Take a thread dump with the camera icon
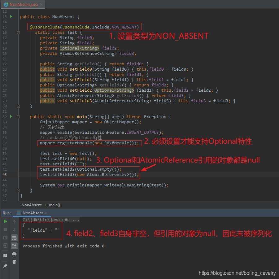 point(5,238)
